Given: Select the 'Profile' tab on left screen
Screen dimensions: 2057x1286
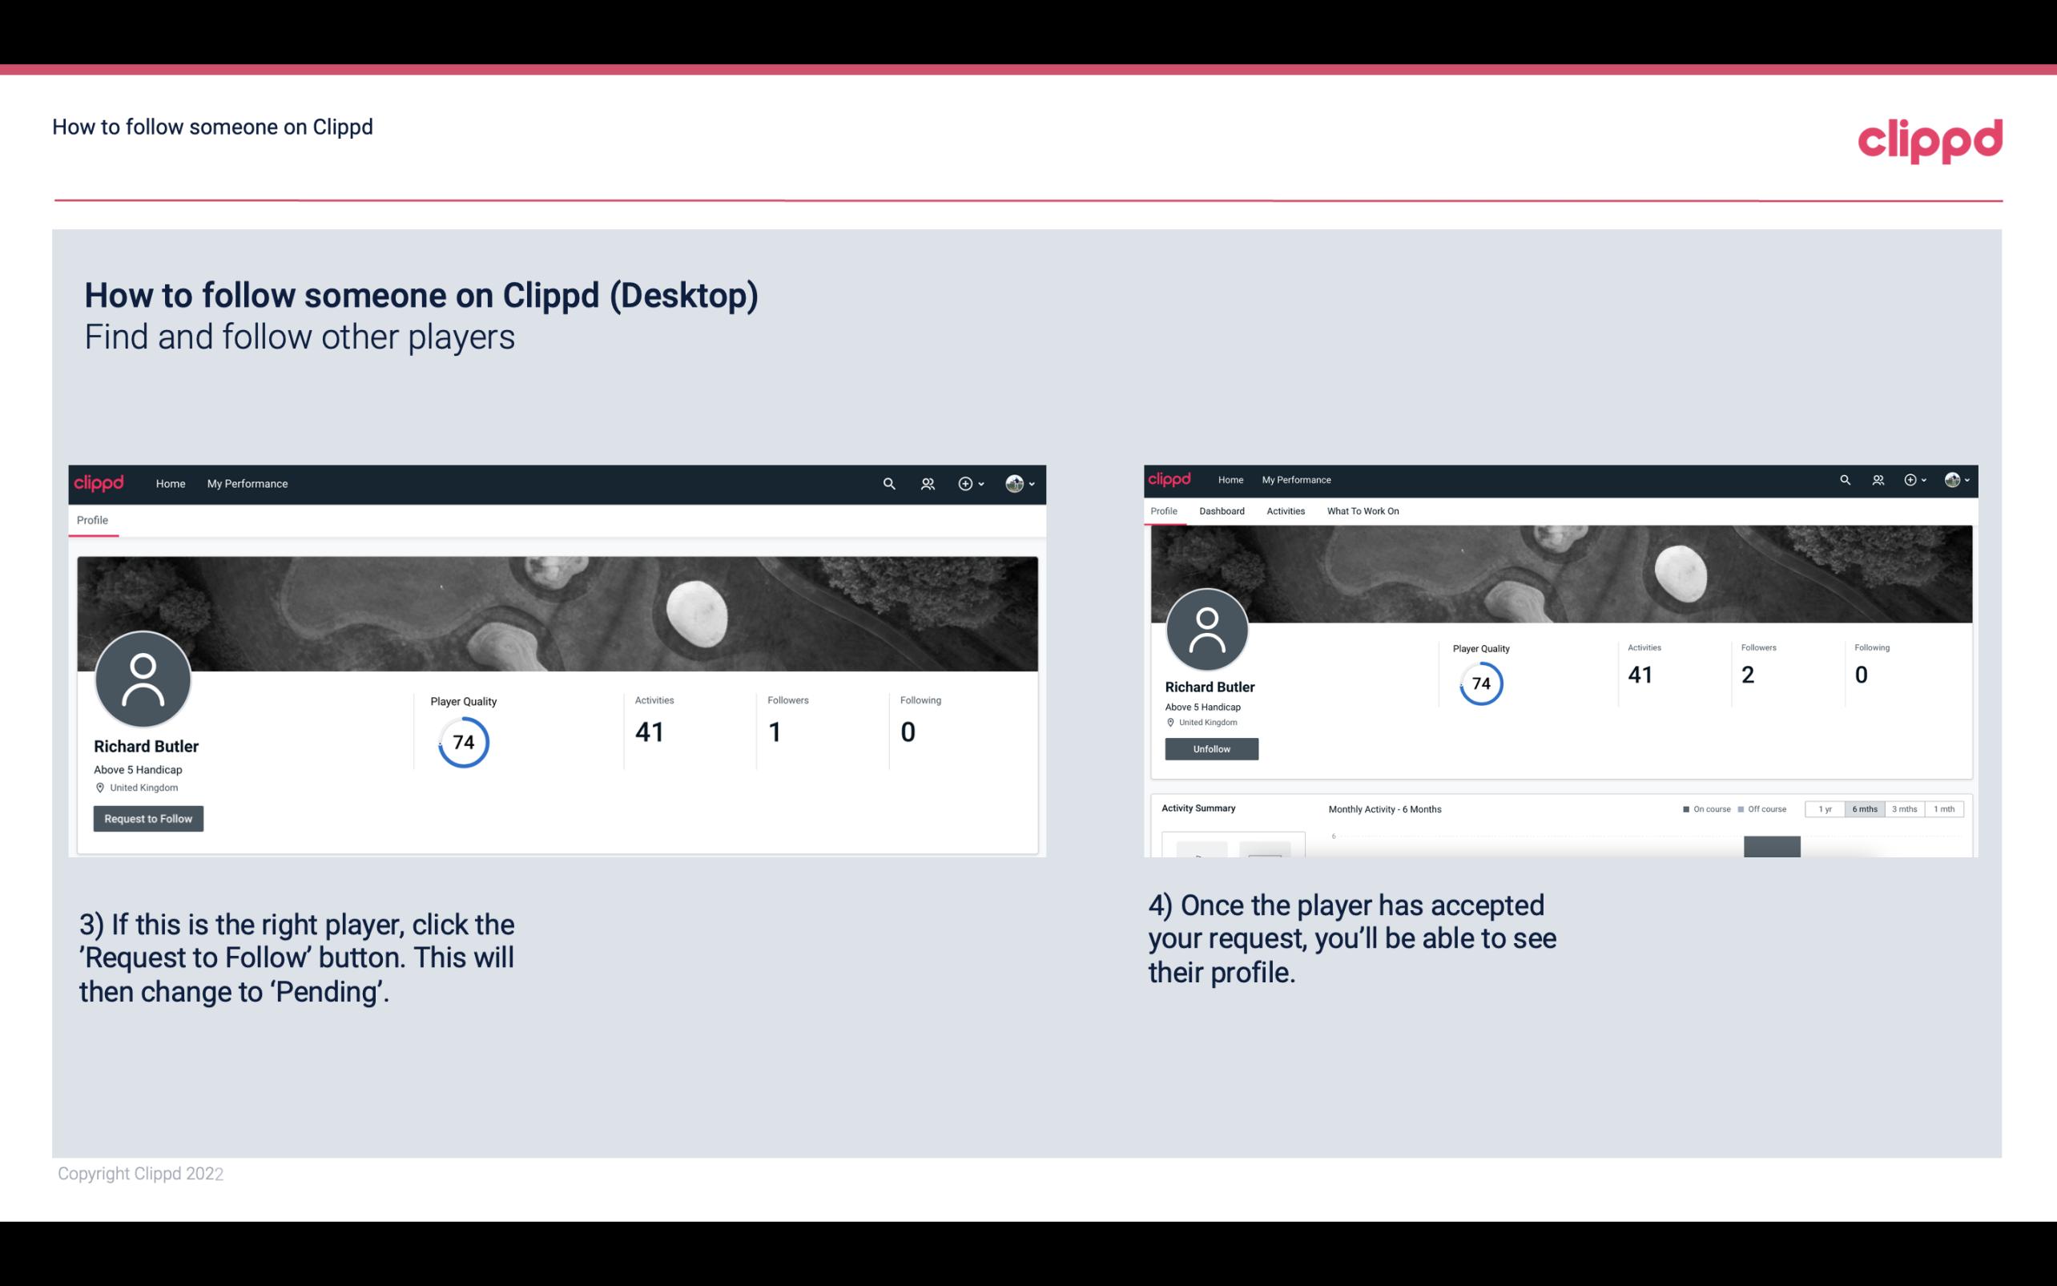Looking at the screenshot, I should tap(92, 520).
